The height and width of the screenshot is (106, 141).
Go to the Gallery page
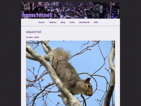[x=53, y=22]
